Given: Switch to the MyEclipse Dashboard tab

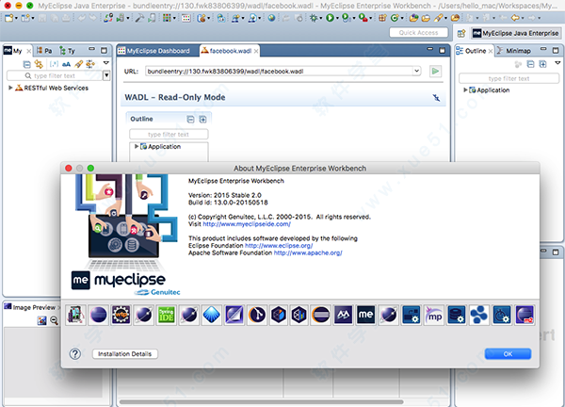Looking at the screenshot, I should click(x=154, y=51).
